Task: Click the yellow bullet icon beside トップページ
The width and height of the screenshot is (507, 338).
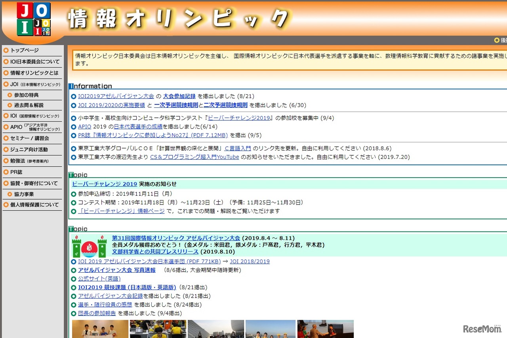Action: click(5, 50)
